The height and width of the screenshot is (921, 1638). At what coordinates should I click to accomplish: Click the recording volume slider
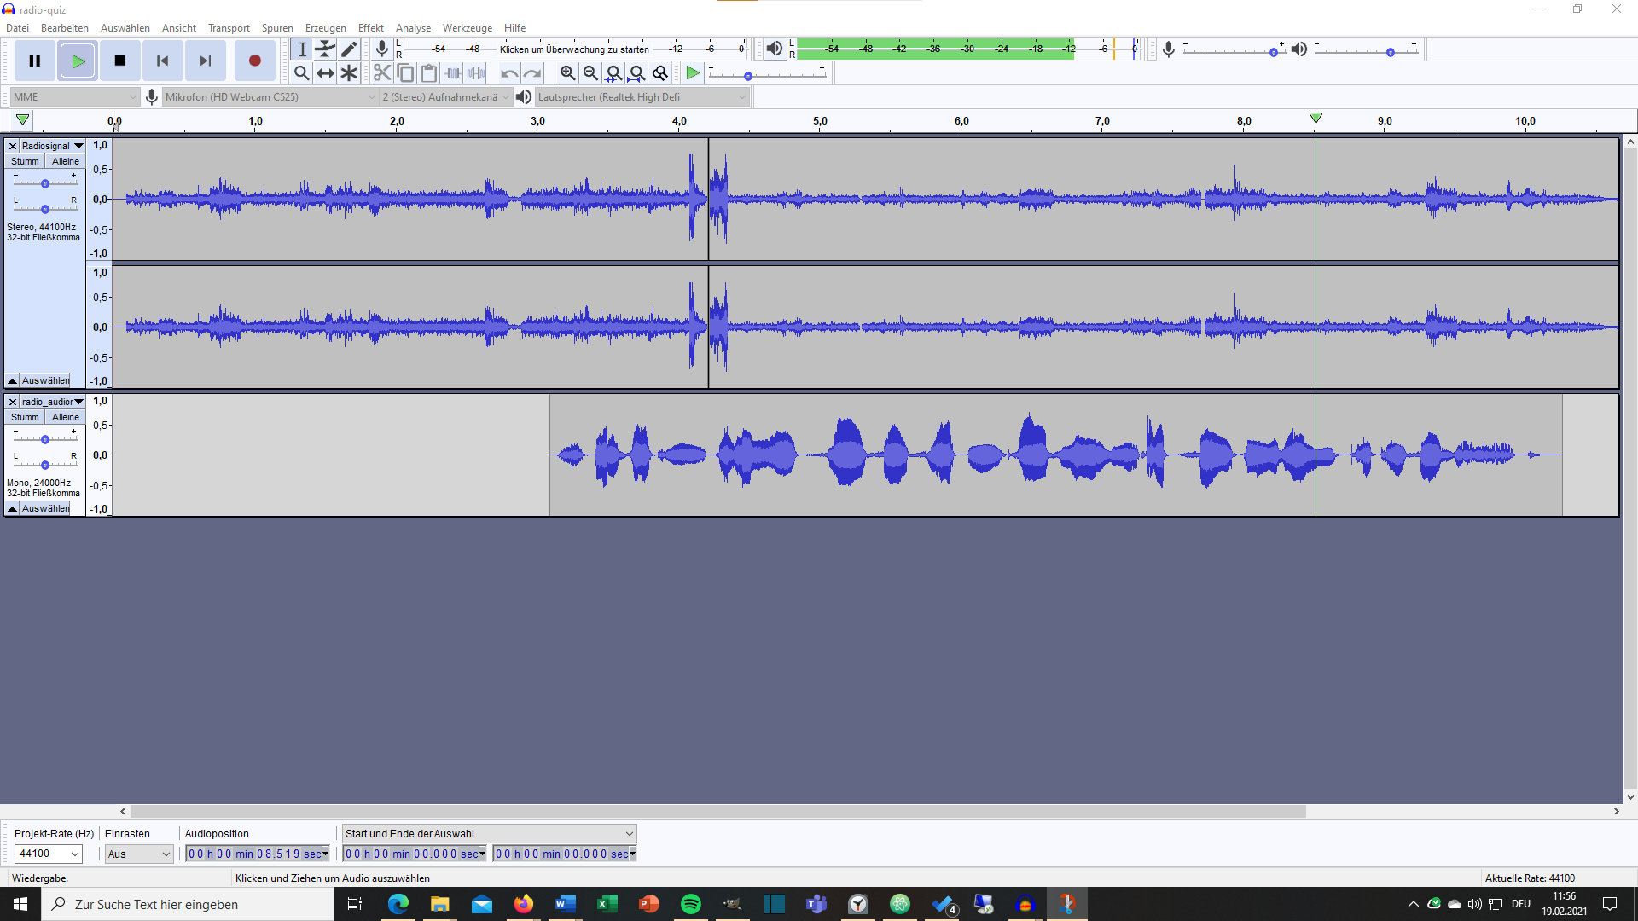click(1234, 52)
